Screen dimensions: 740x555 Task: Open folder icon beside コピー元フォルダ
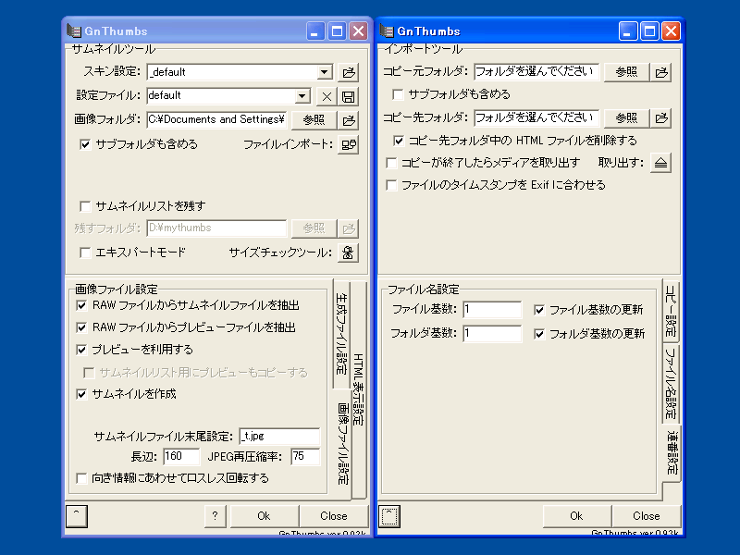661,72
